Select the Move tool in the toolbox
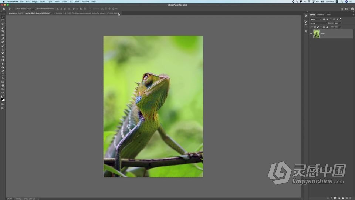This screenshot has height=200, width=355. [x=3, y=17]
